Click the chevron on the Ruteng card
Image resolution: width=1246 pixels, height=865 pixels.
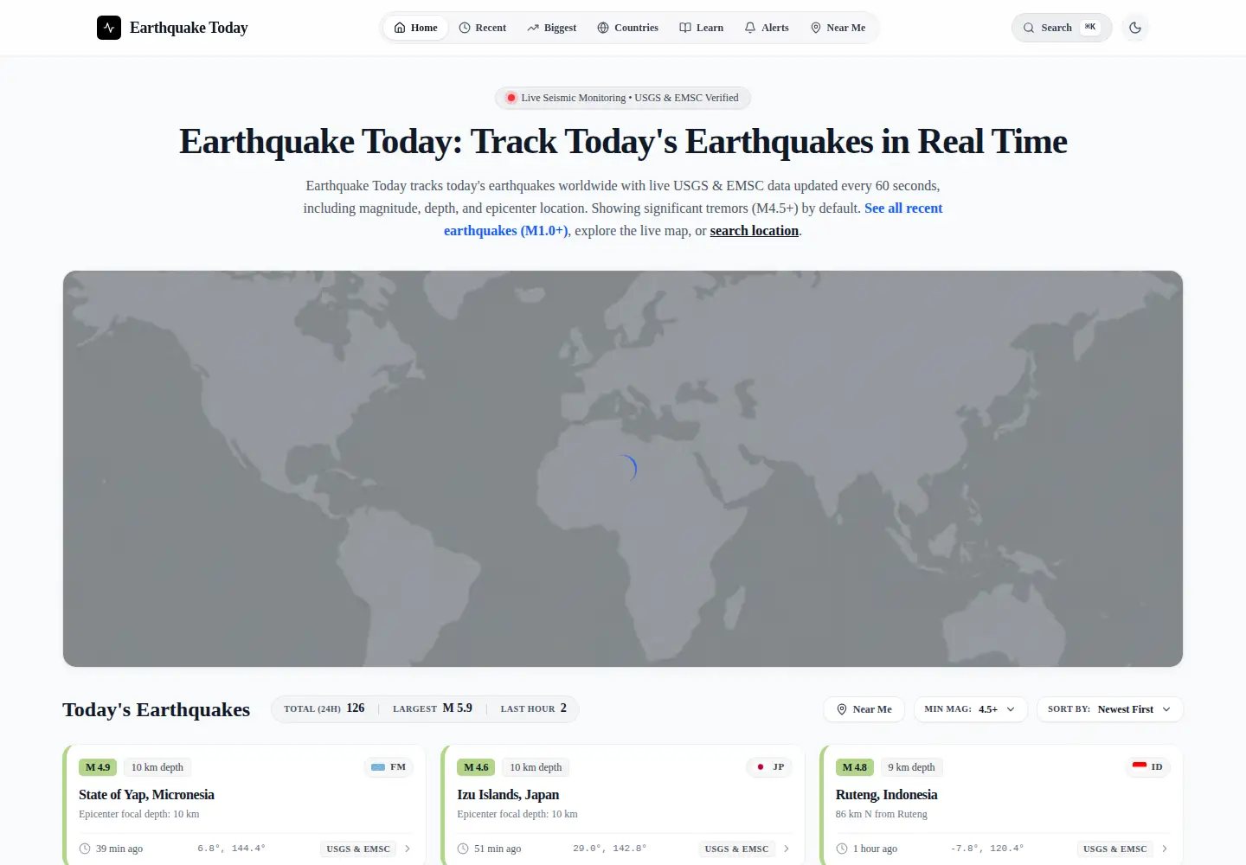point(1165,849)
